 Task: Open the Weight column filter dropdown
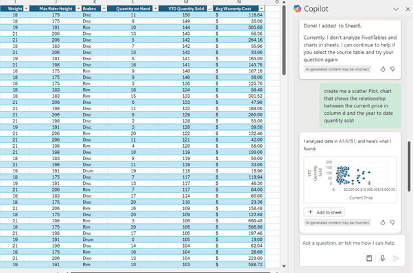point(26,9)
